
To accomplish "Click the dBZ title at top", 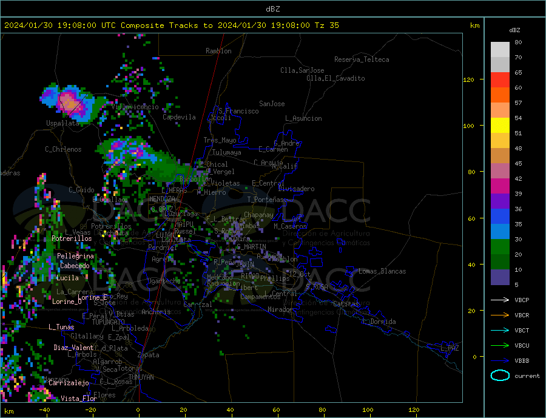I will point(272,9).
